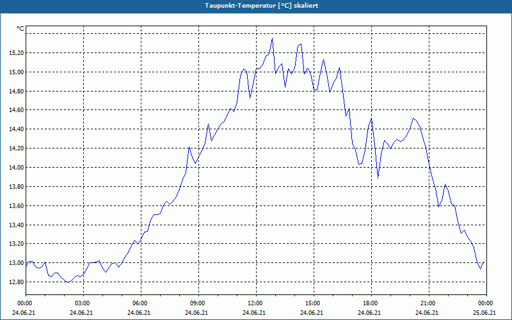Click the 15:00 x-axis label
This screenshot has height=320, width=512.
pos(314,303)
